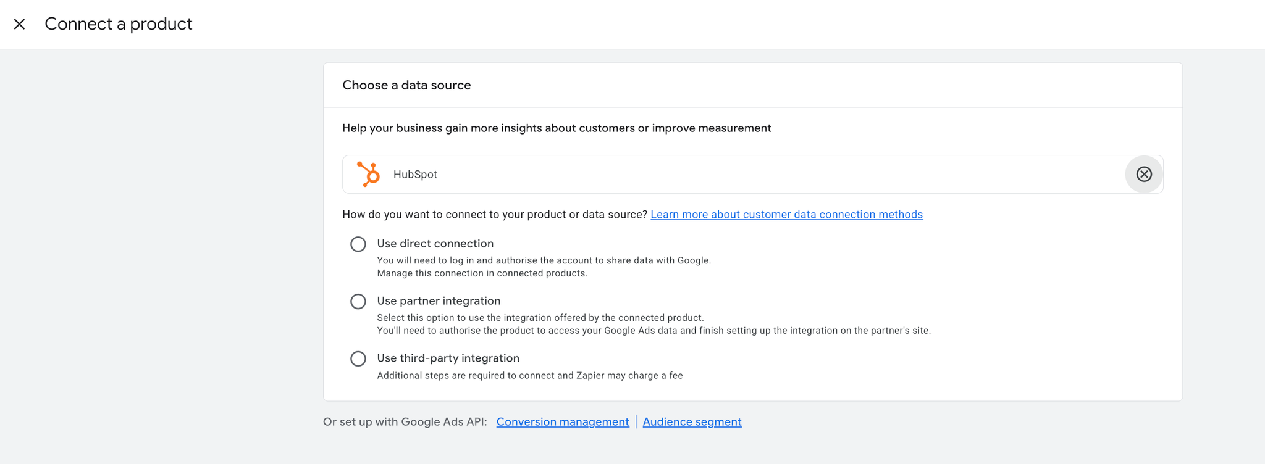Open the Audience segment API link
Image resolution: width=1265 pixels, height=464 pixels.
pyautogui.click(x=692, y=421)
